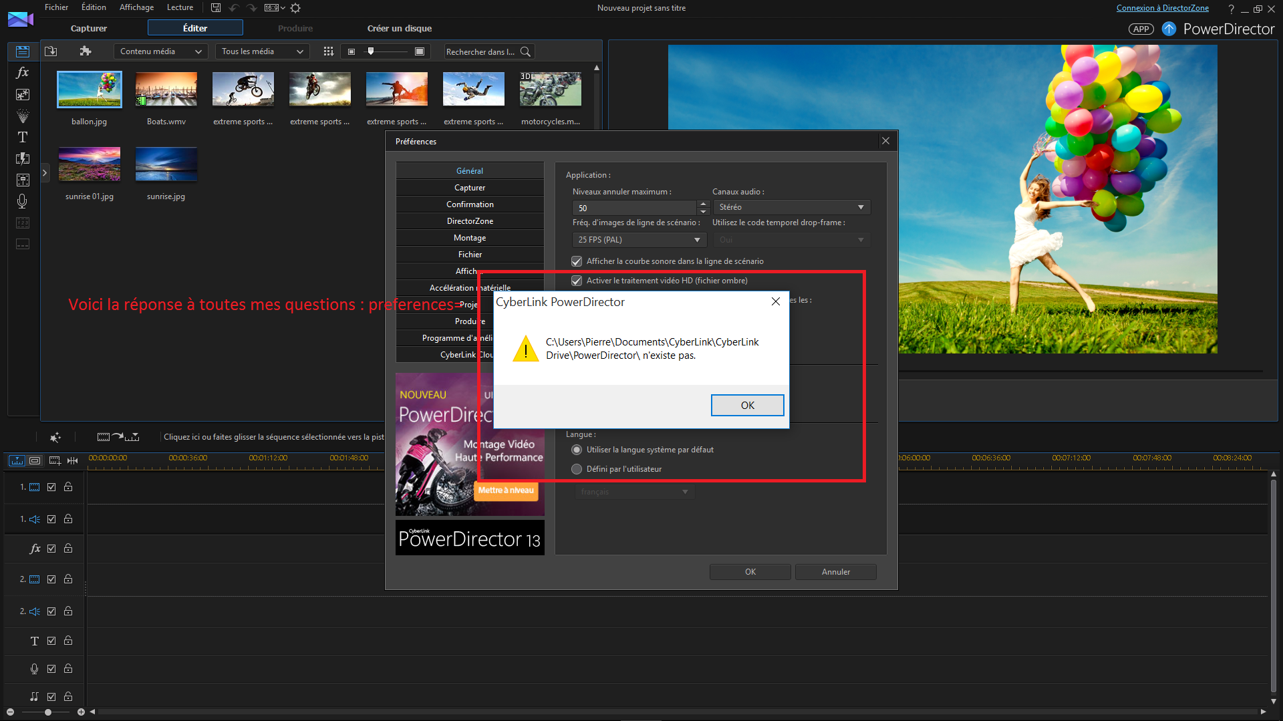This screenshot has width=1283, height=721.
Task: Switch the library view with the grid icon
Action: [328, 51]
